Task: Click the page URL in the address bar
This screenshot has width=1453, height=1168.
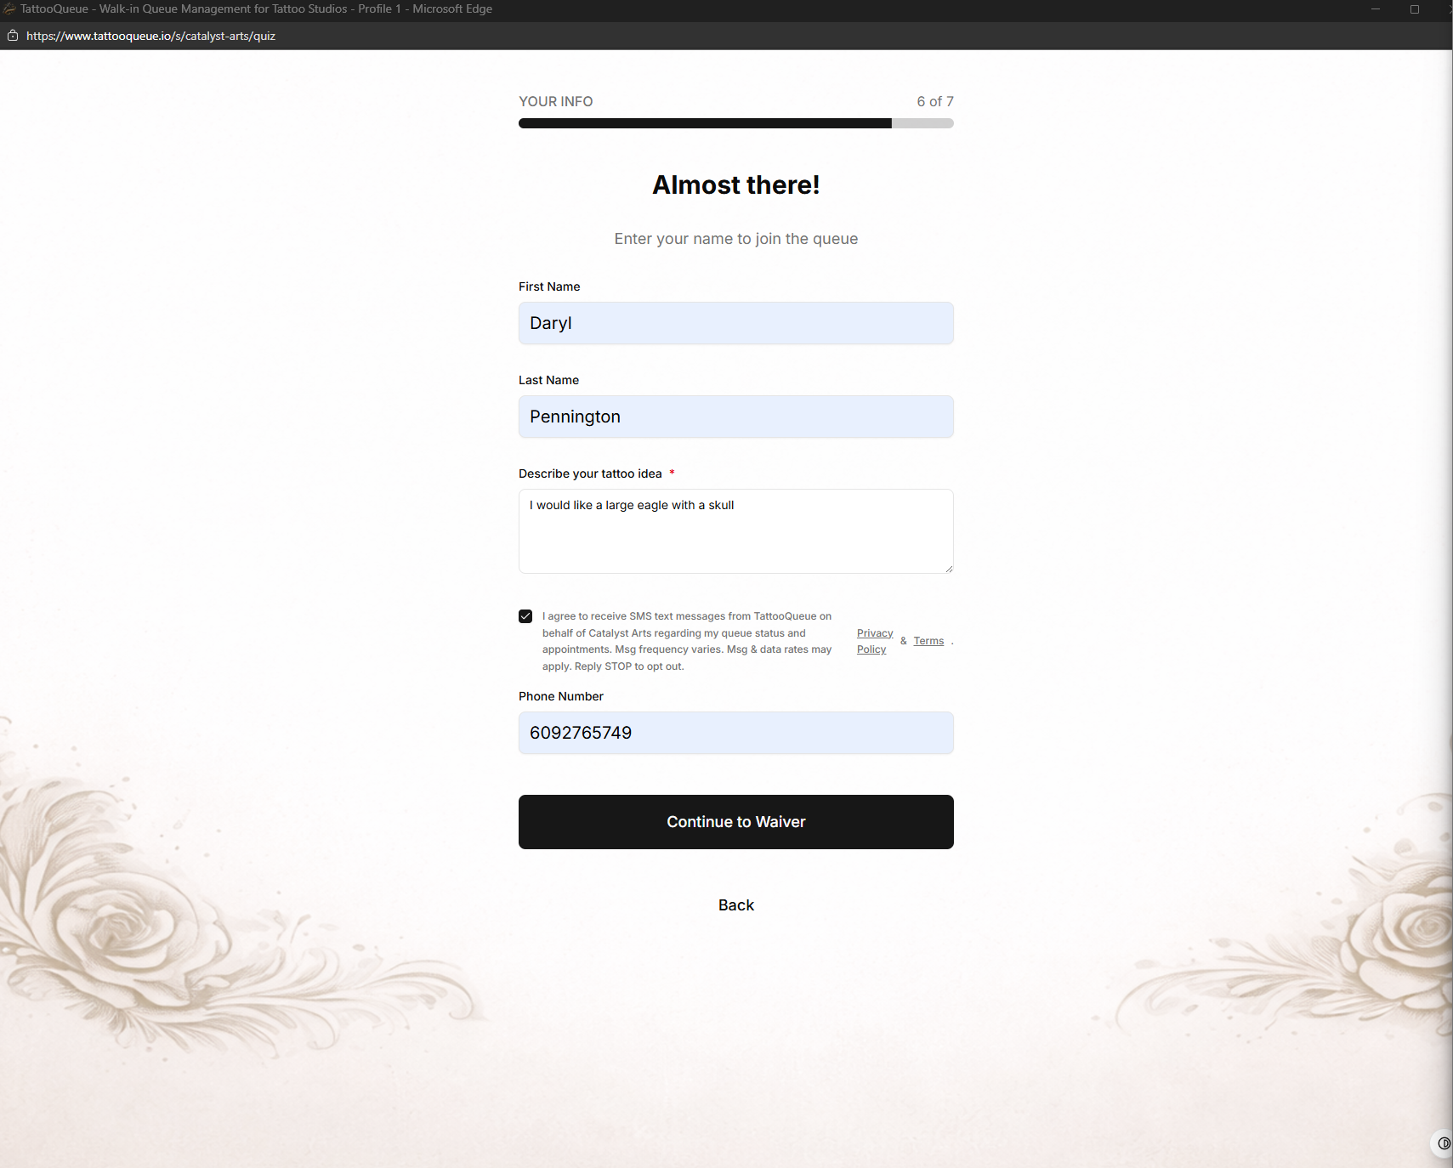Action: [x=150, y=36]
